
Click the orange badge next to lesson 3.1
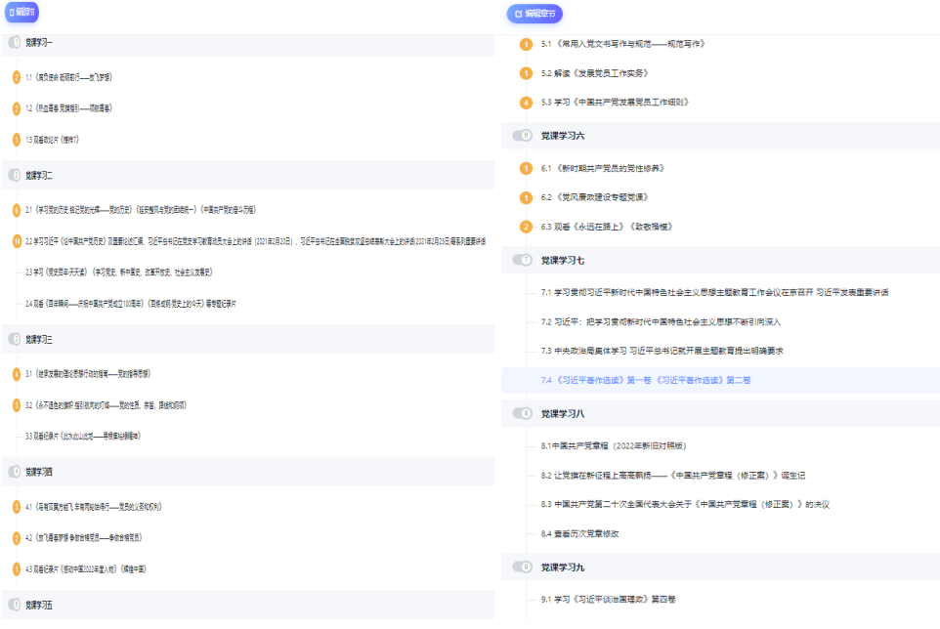point(17,373)
